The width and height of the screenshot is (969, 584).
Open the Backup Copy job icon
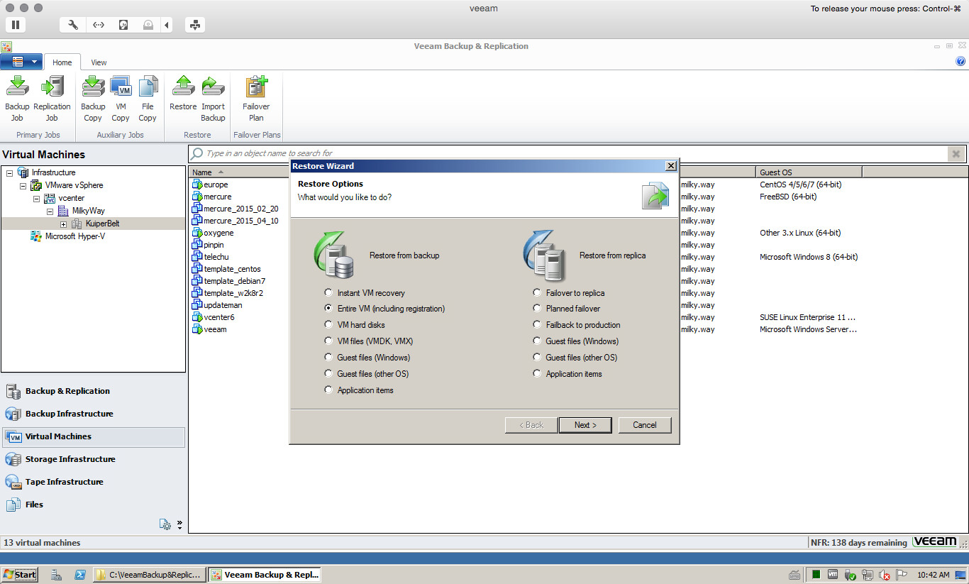[93, 99]
